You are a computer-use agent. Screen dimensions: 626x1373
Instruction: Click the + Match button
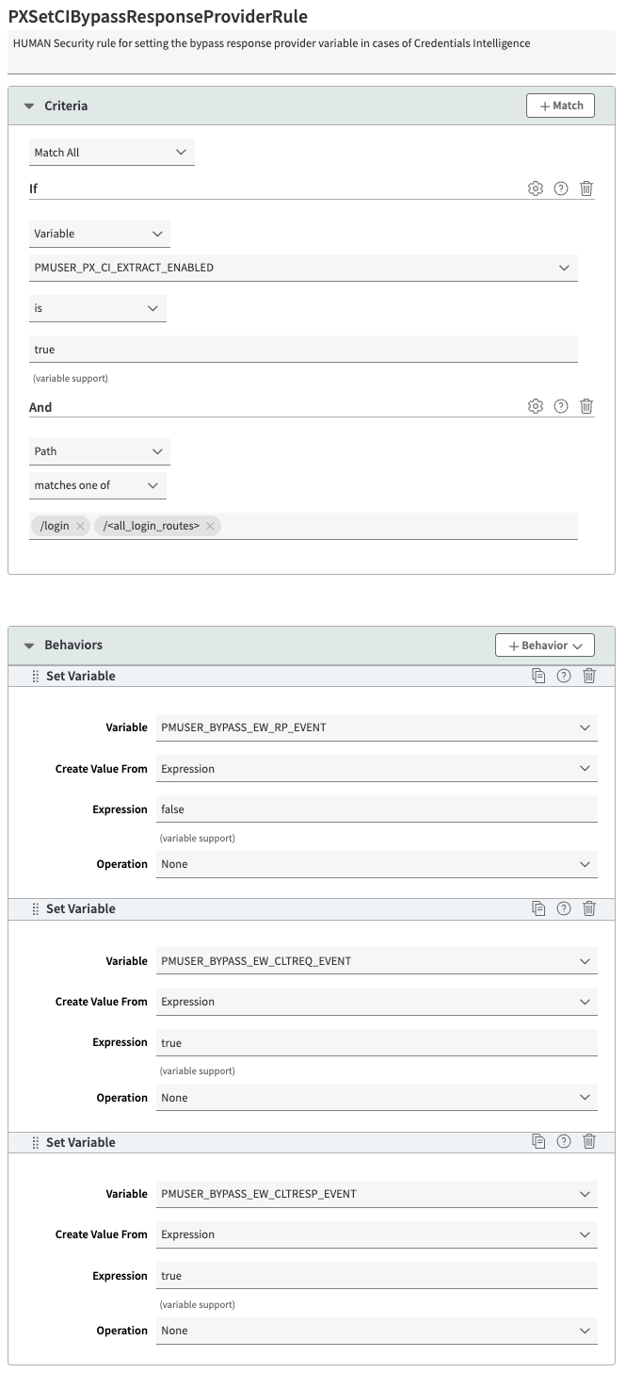point(560,106)
